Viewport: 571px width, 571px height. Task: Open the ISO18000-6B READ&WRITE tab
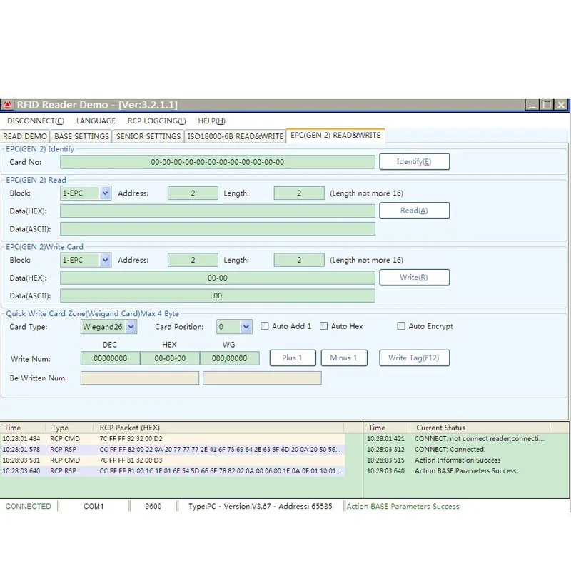[x=236, y=136]
